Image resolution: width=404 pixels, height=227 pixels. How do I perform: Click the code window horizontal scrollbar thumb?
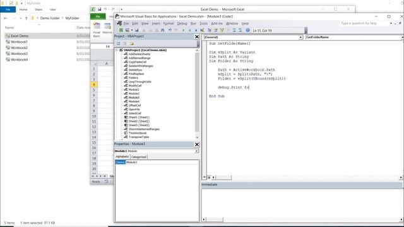(223, 178)
